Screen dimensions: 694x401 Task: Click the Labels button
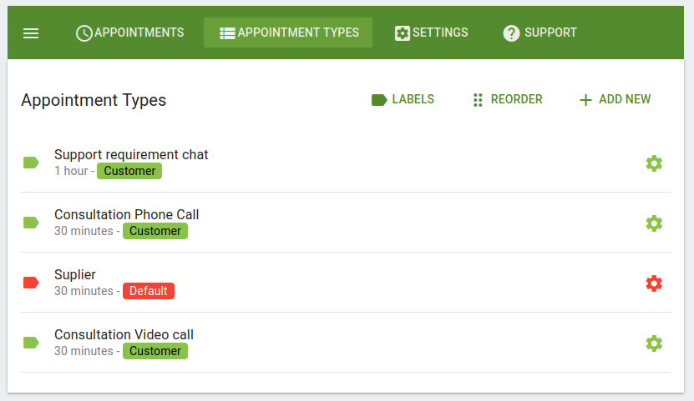click(x=403, y=99)
